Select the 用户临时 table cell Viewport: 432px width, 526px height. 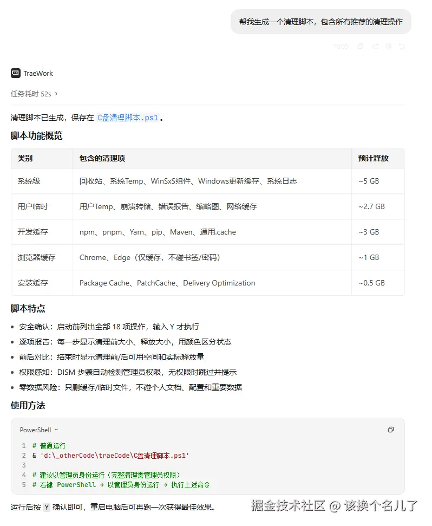click(x=42, y=206)
